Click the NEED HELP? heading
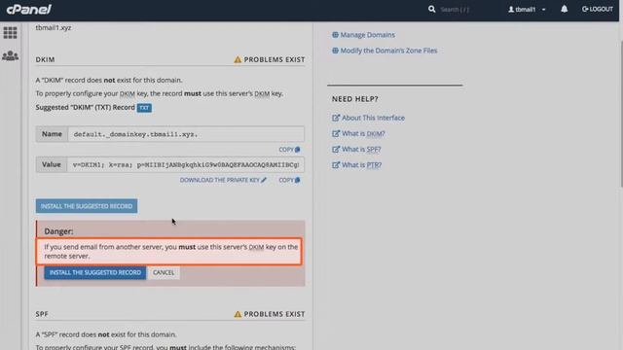This screenshot has width=623, height=350. [x=354, y=99]
